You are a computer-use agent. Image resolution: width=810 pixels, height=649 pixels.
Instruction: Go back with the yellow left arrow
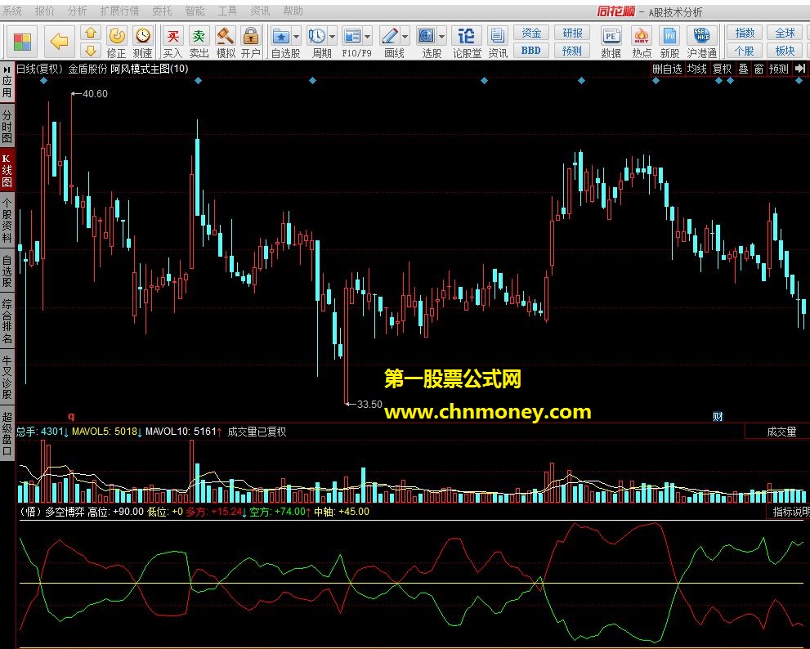coord(59,41)
